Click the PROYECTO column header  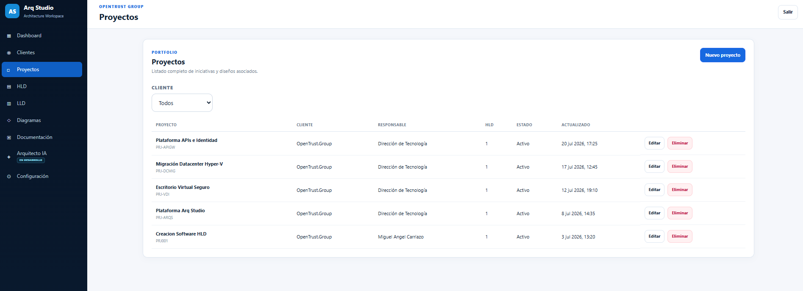(x=166, y=125)
